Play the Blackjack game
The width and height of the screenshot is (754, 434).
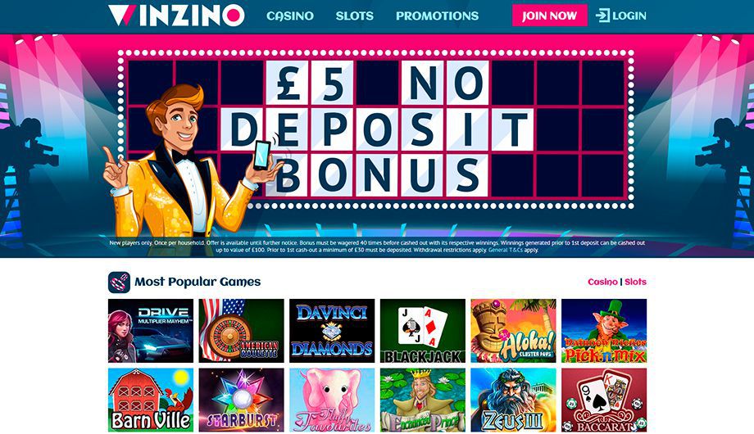(423, 331)
